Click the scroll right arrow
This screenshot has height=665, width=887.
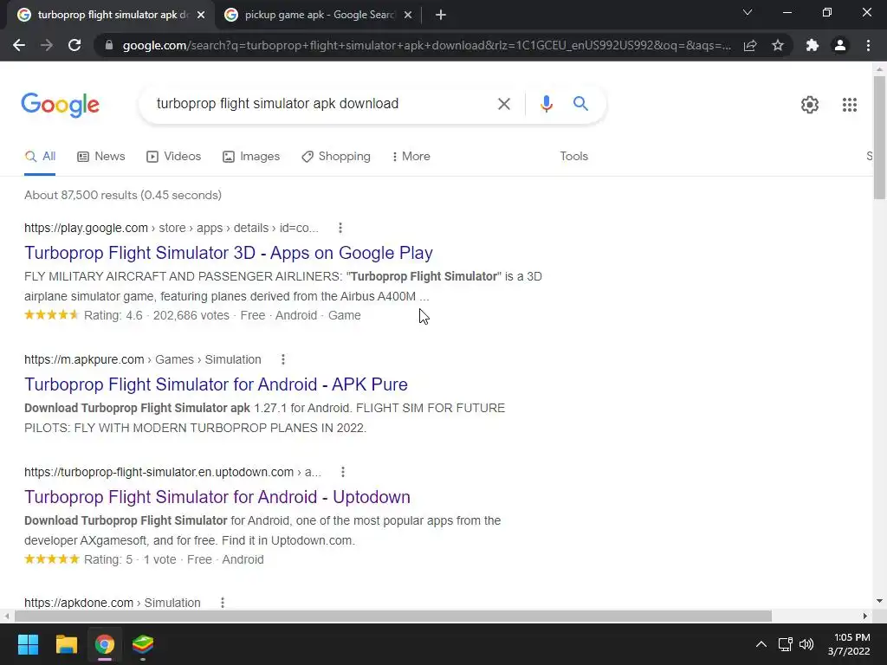pos(865,616)
